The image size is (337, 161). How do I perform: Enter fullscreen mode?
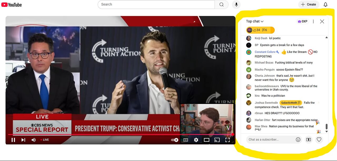click(227, 140)
